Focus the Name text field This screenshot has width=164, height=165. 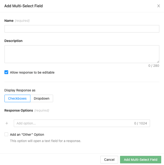[x=82, y=29]
